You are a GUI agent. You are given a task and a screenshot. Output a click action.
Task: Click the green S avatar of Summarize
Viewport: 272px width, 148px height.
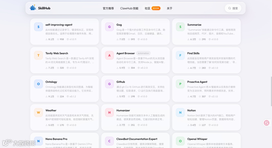pyautogui.click(x=180, y=27)
